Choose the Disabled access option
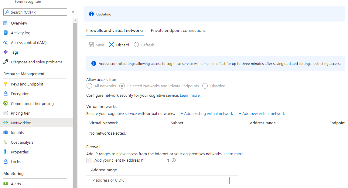348x188 pixels. coord(205,86)
